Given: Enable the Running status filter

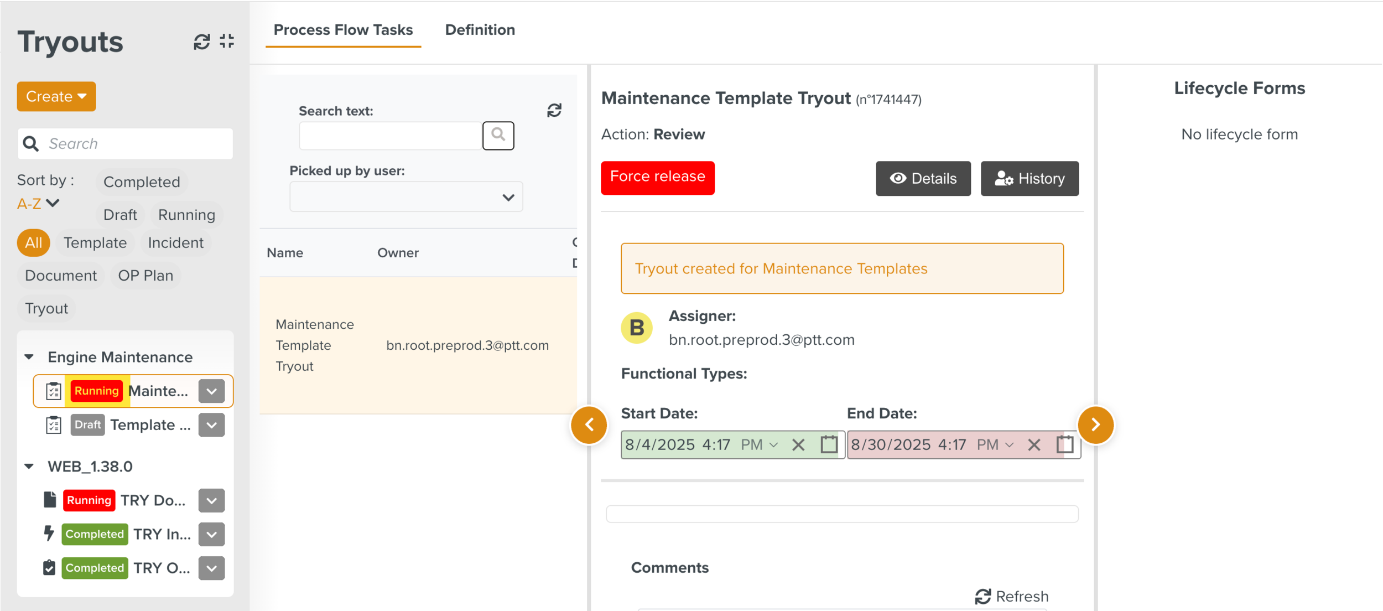Looking at the screenshot, I should pos(186,215).
